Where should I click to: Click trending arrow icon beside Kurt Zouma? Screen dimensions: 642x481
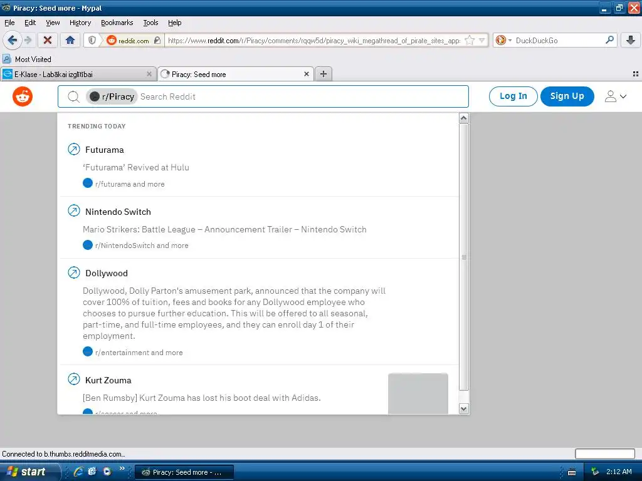(74, 379)
